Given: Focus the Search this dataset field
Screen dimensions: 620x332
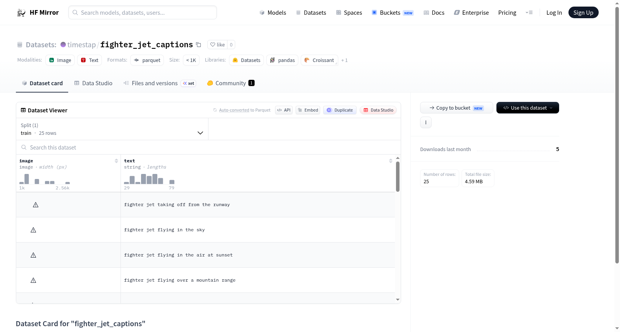Looking at the screenshot, I should click(x=208, y=147).
